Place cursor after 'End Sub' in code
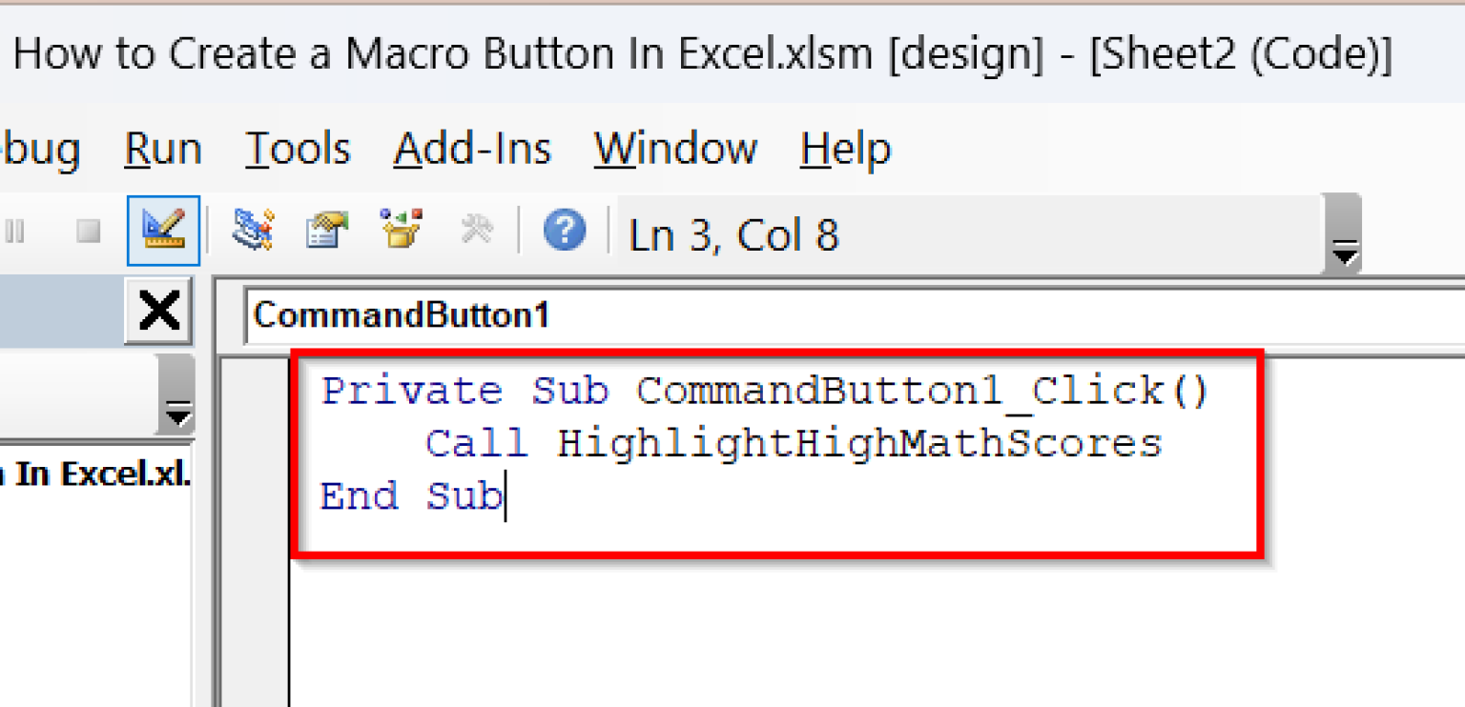This screenshot has height=707, width=1465. 506,495
